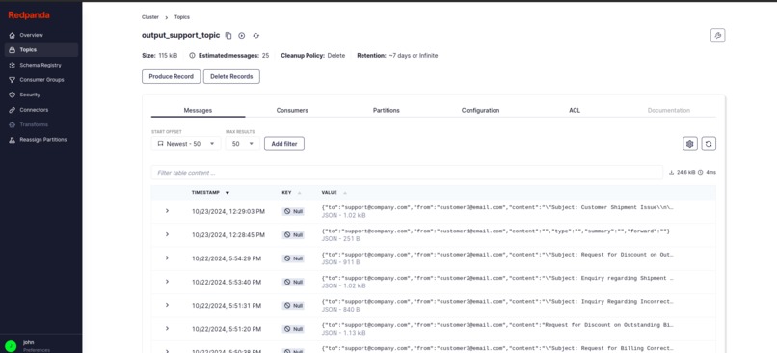Click the Inquiry Regarding Incorrect message value

point(497,302)
